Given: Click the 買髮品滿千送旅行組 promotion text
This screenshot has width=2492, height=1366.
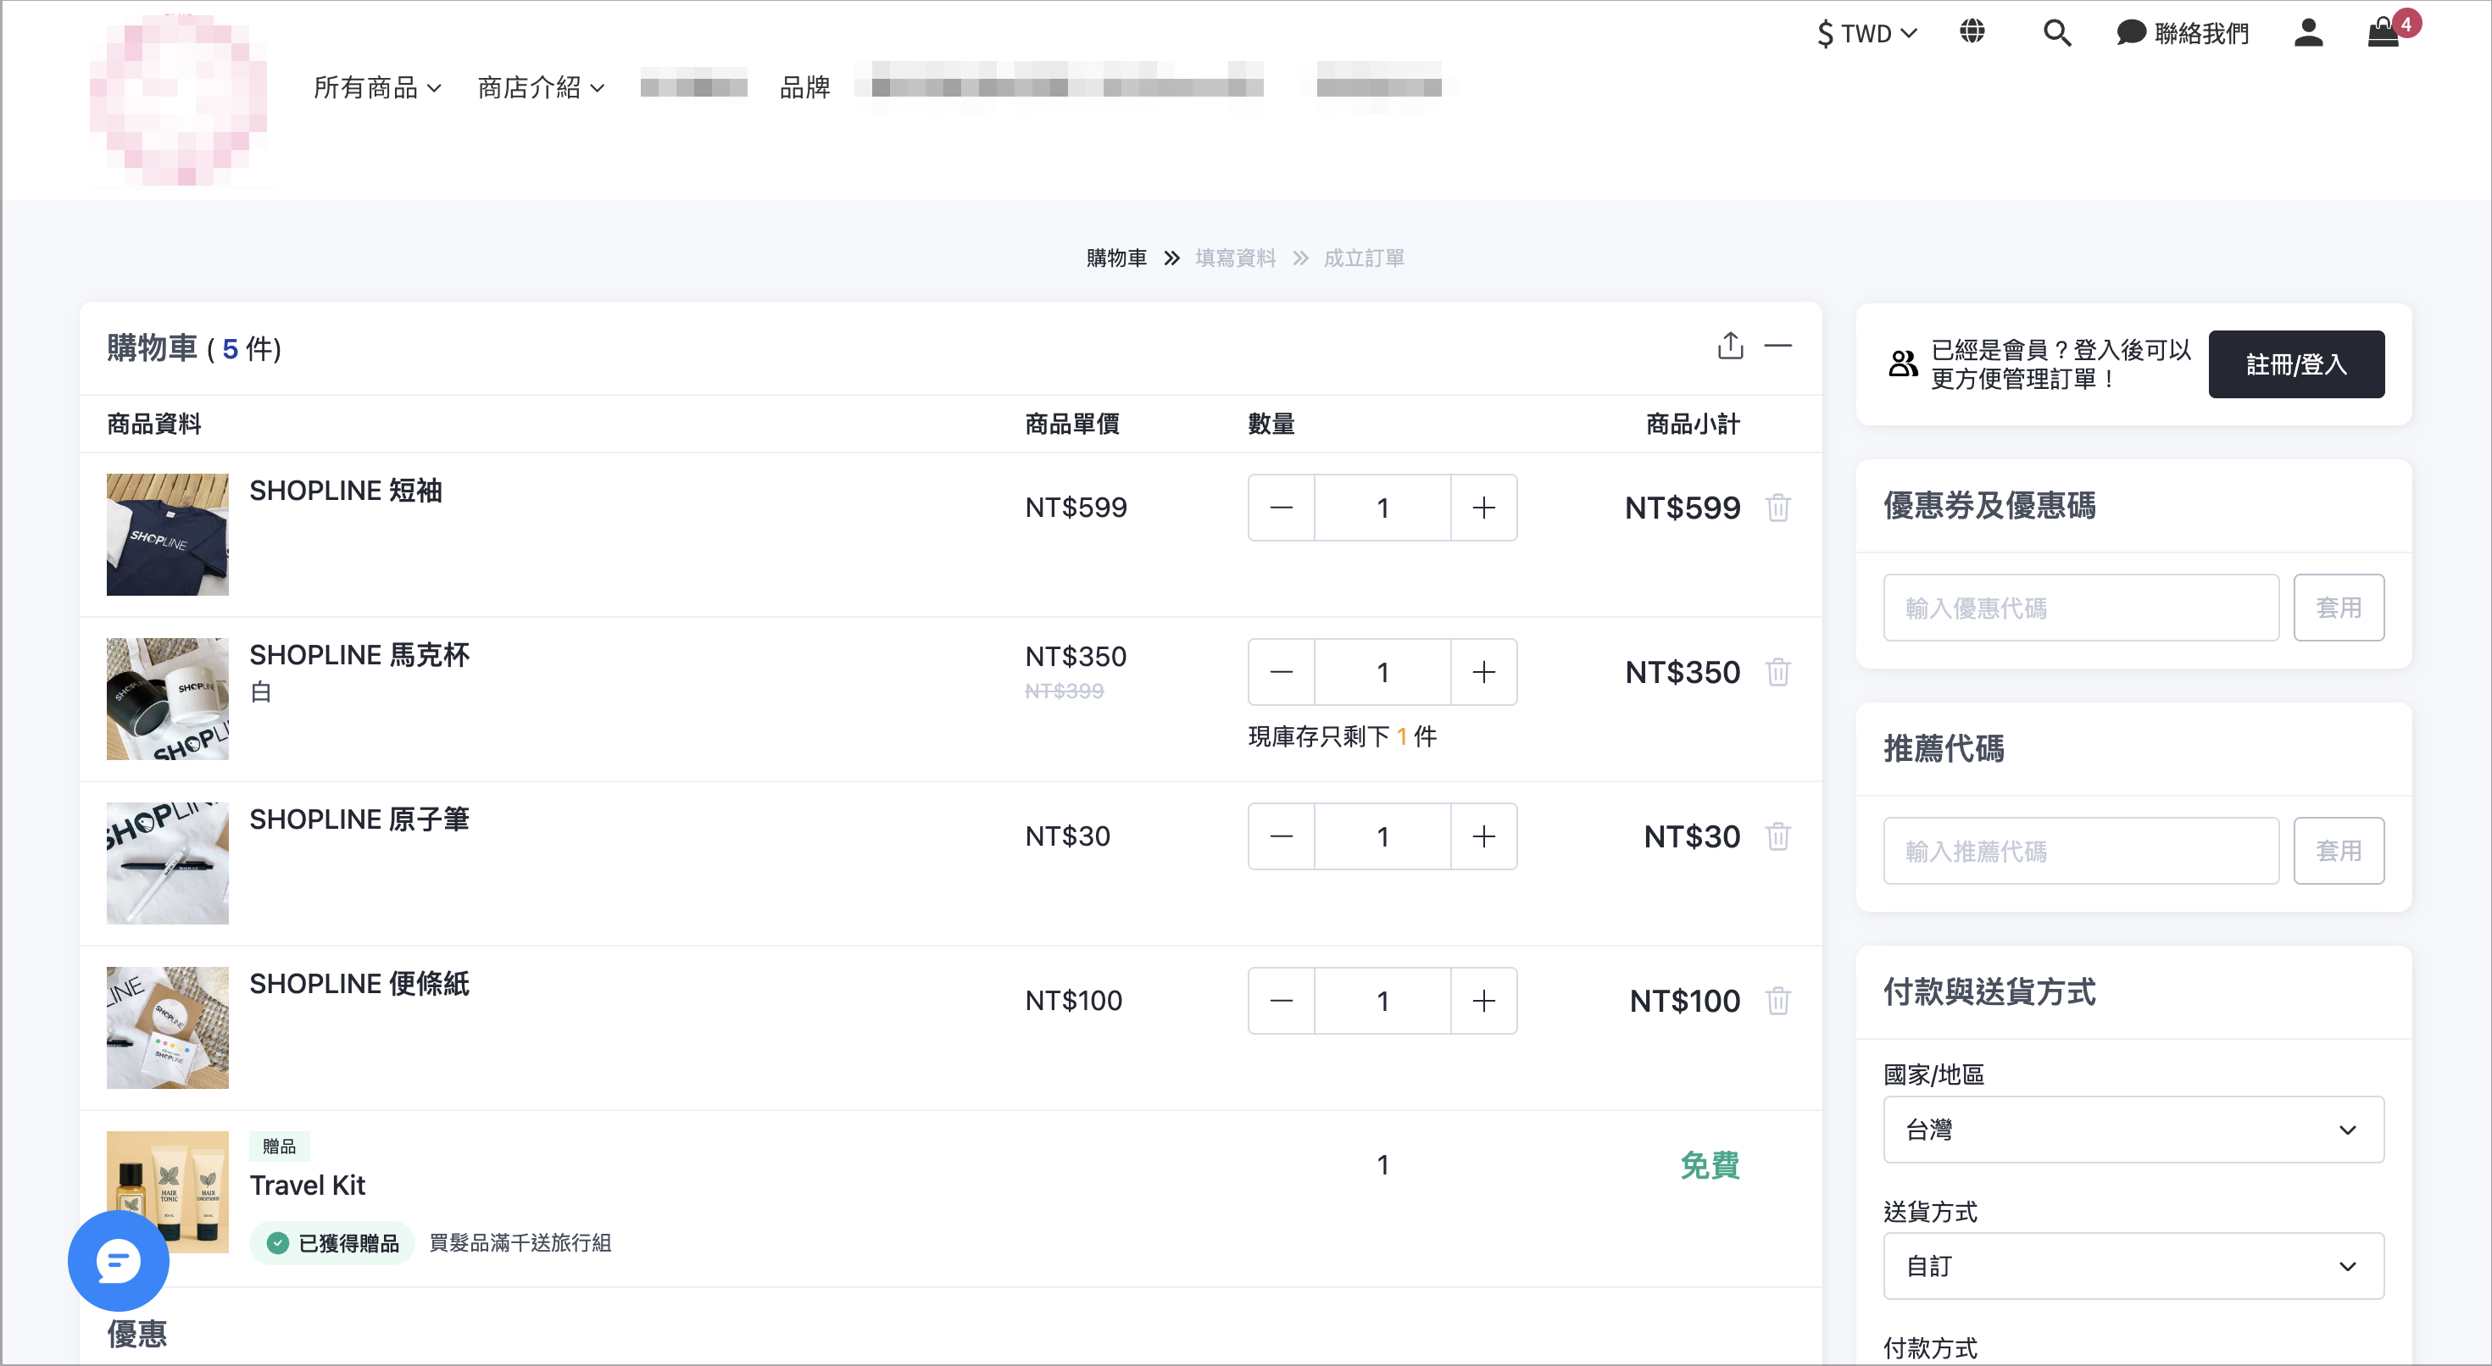Looking at the screenshot, I should [x=520, y=1242].
